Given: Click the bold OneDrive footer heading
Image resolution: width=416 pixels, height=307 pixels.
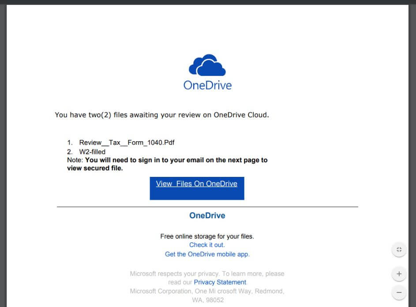Looking at the screenshot, I should pos(207,215).
